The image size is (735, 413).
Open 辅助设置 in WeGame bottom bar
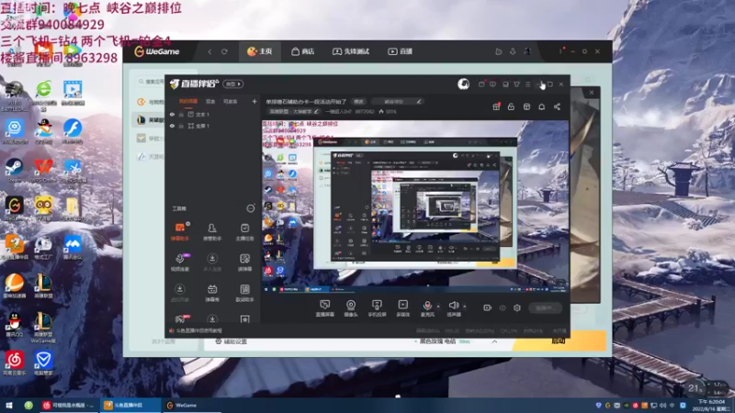click(231, 341)
